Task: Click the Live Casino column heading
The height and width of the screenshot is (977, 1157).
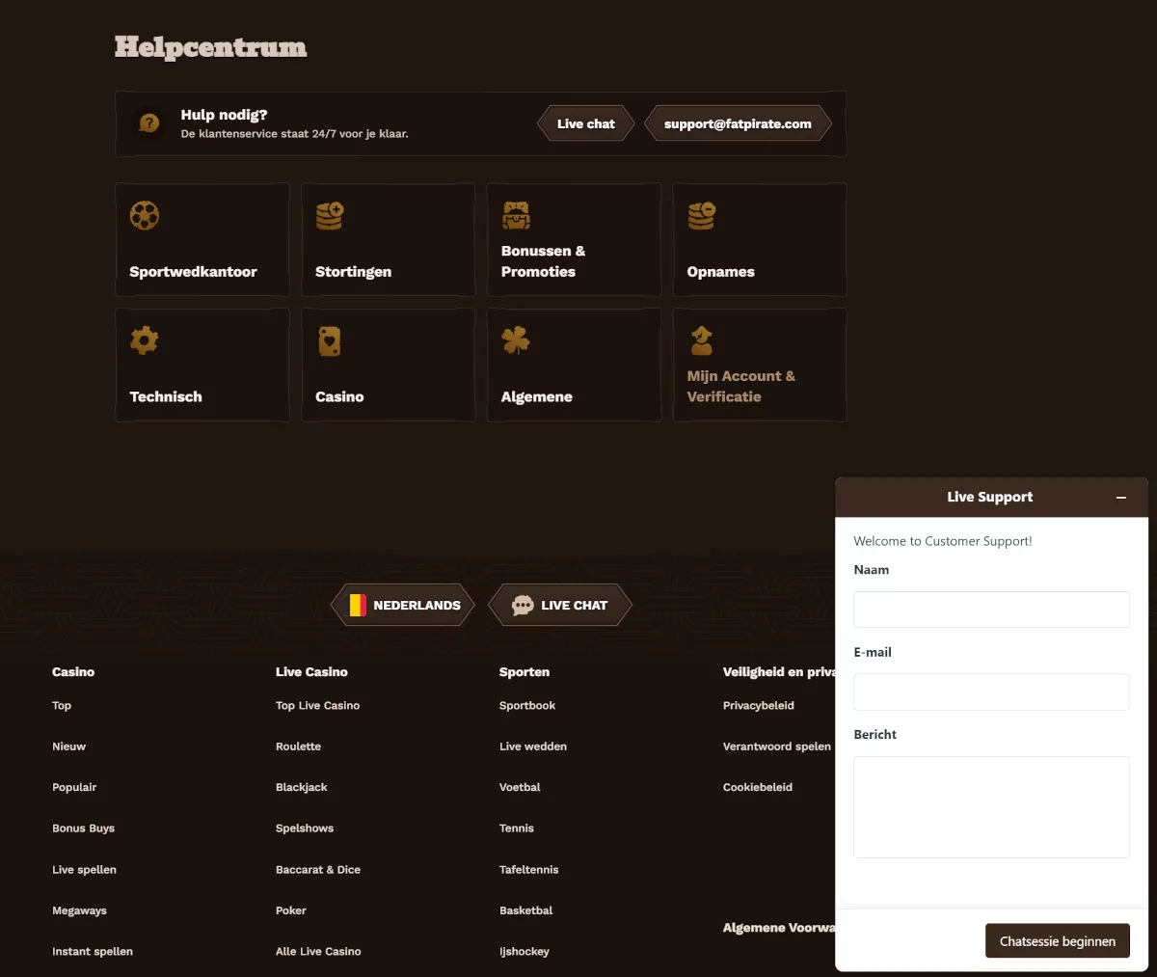Action: point(311,672)
